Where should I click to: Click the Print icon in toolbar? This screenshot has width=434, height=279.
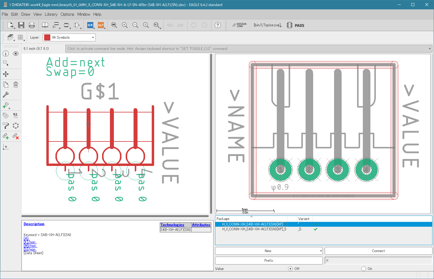[x=32, y=25]
